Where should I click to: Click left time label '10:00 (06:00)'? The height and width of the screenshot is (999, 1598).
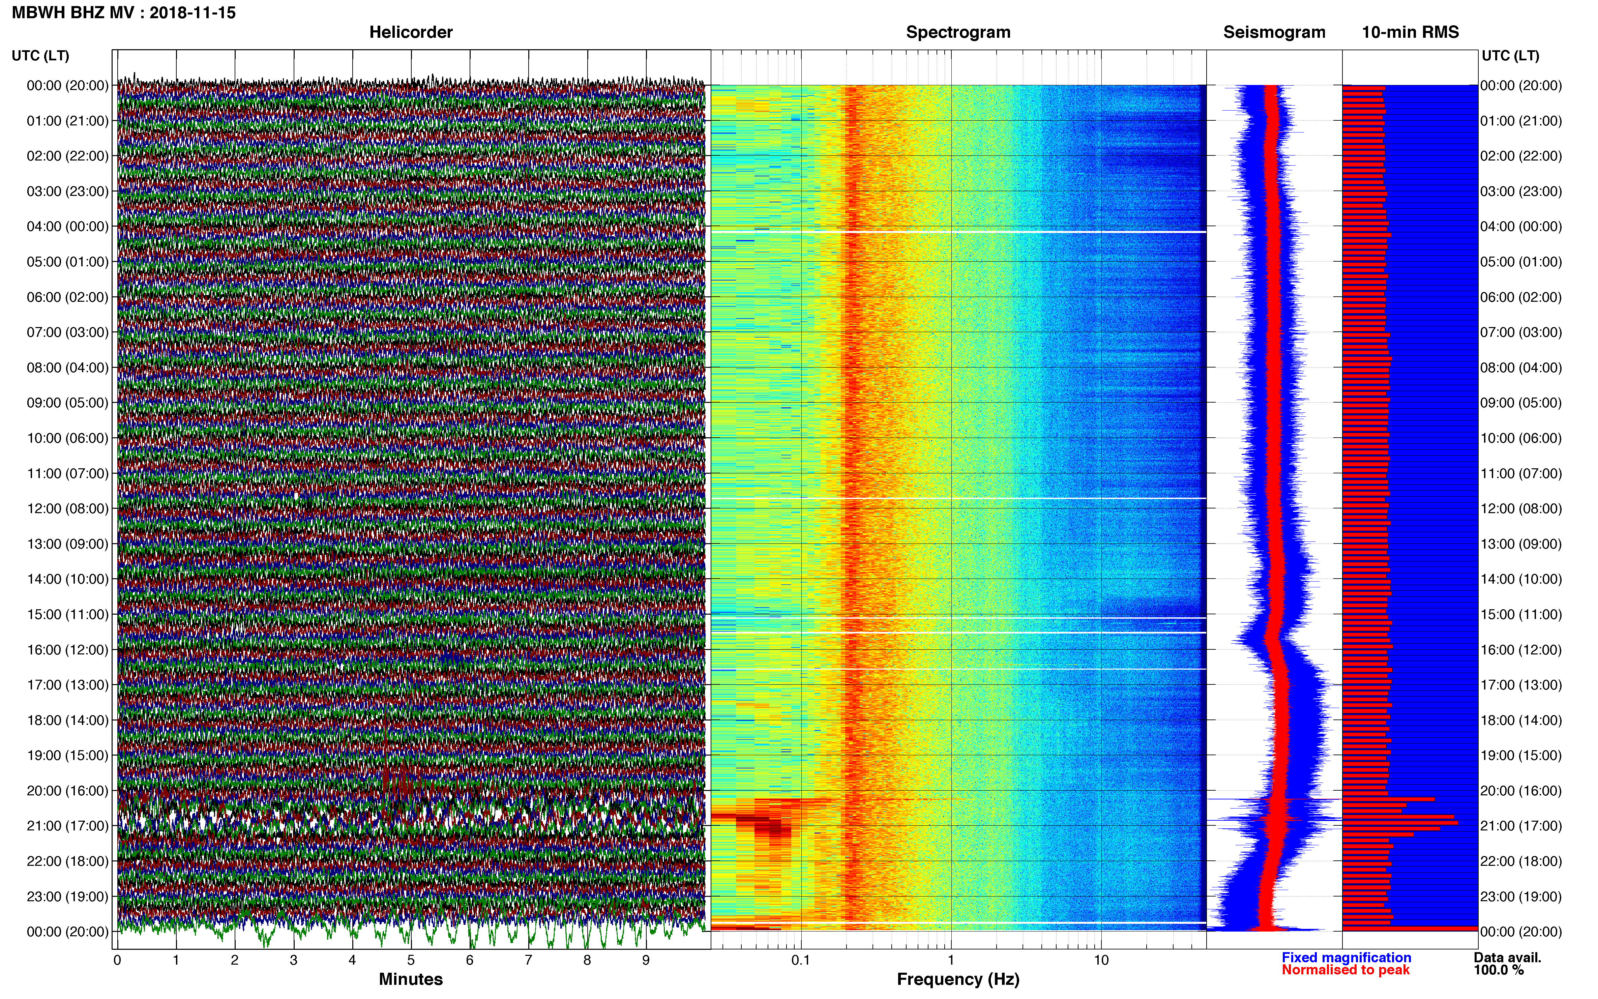(67, 438)
